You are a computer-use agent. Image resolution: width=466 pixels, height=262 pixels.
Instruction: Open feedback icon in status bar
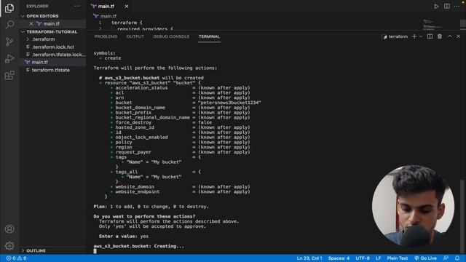[446, 258]
